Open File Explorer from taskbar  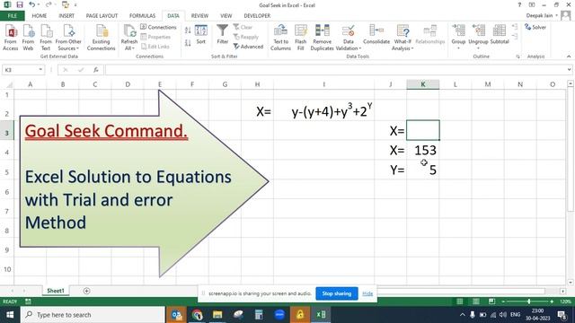[217, 315]
